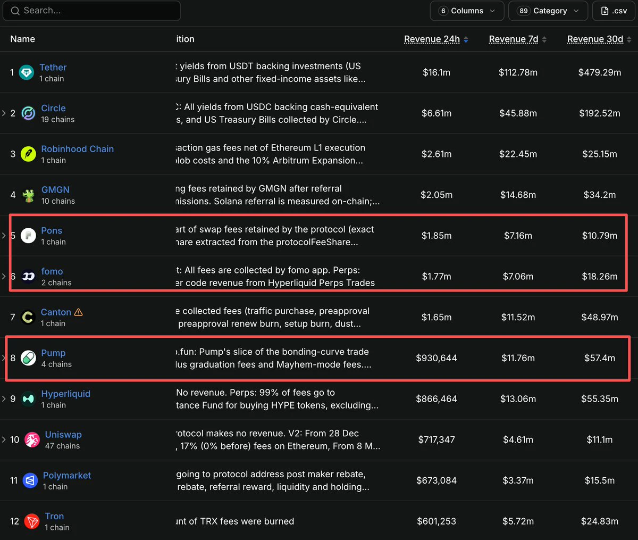
Task: Open the Hyperliquid protocol link
Action: [66, 394]
